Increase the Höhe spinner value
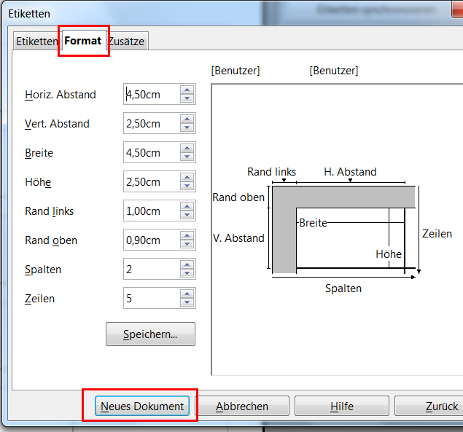This screenshot has width=463, height=432. tap(187, 178)
